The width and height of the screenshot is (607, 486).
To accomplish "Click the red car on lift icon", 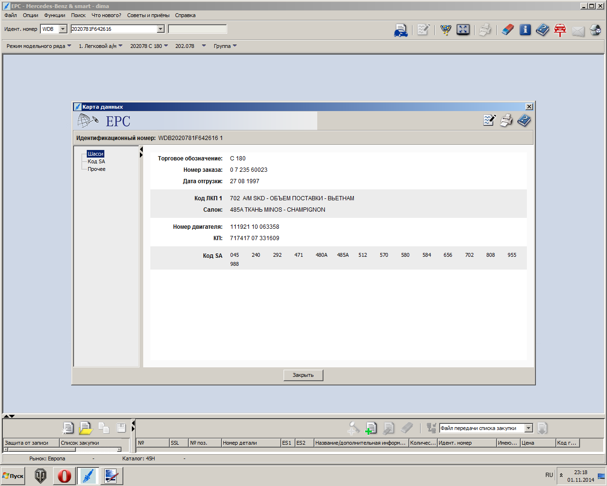I will point(560,30).
